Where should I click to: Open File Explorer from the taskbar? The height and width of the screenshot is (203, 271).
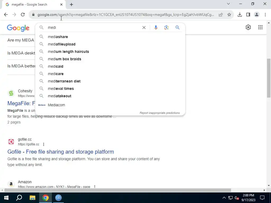click(32, 198)
